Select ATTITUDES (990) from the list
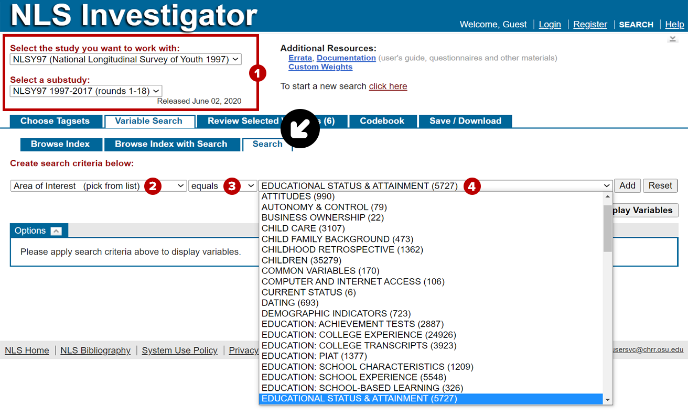The image size is (688, 417). click(431, 196)
